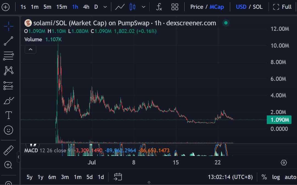Set the range to 1y

40,177
